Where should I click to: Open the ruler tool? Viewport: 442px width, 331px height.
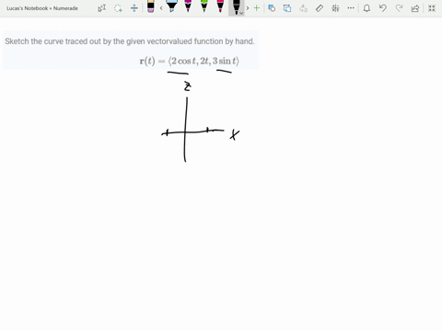tap(320, 8)
